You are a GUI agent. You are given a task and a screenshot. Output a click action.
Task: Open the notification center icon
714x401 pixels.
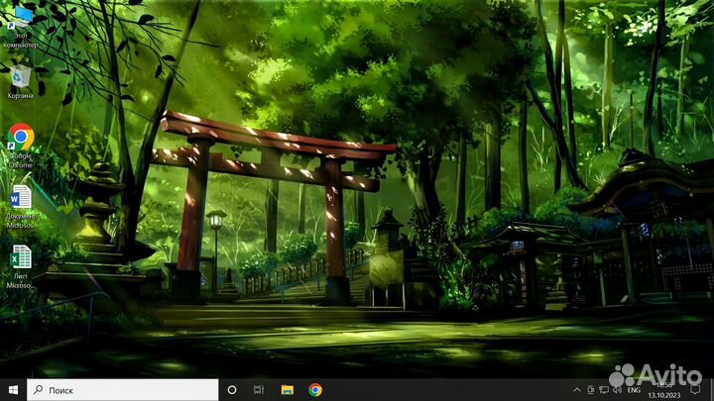coord(695,390)
